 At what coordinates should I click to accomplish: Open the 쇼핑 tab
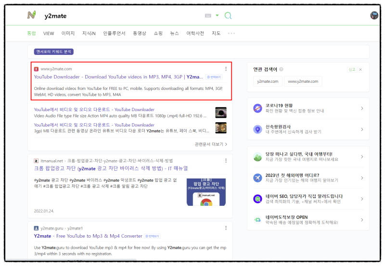pos(158,33)
